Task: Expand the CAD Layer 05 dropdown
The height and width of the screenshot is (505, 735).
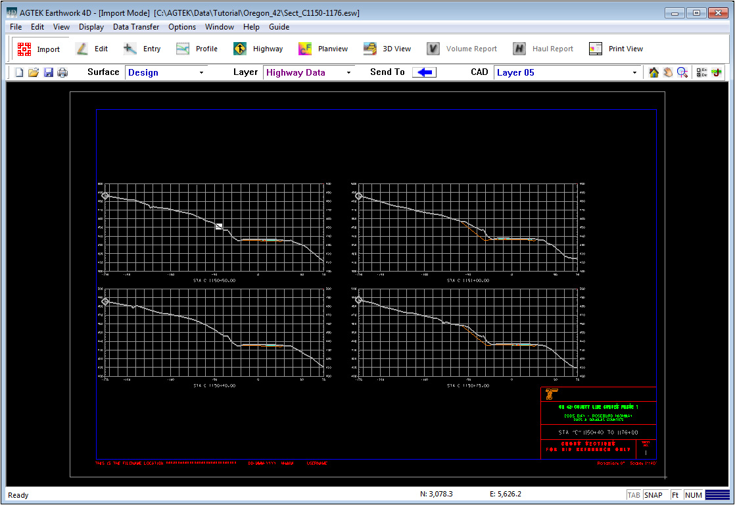Action: click(x=634, y=72)
